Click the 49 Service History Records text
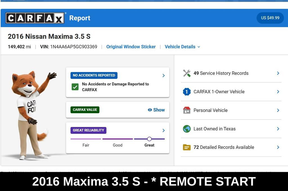 (221, 73)
